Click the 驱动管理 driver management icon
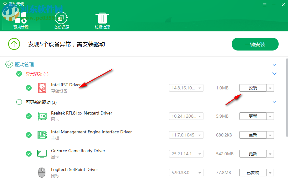 (21, 19)
